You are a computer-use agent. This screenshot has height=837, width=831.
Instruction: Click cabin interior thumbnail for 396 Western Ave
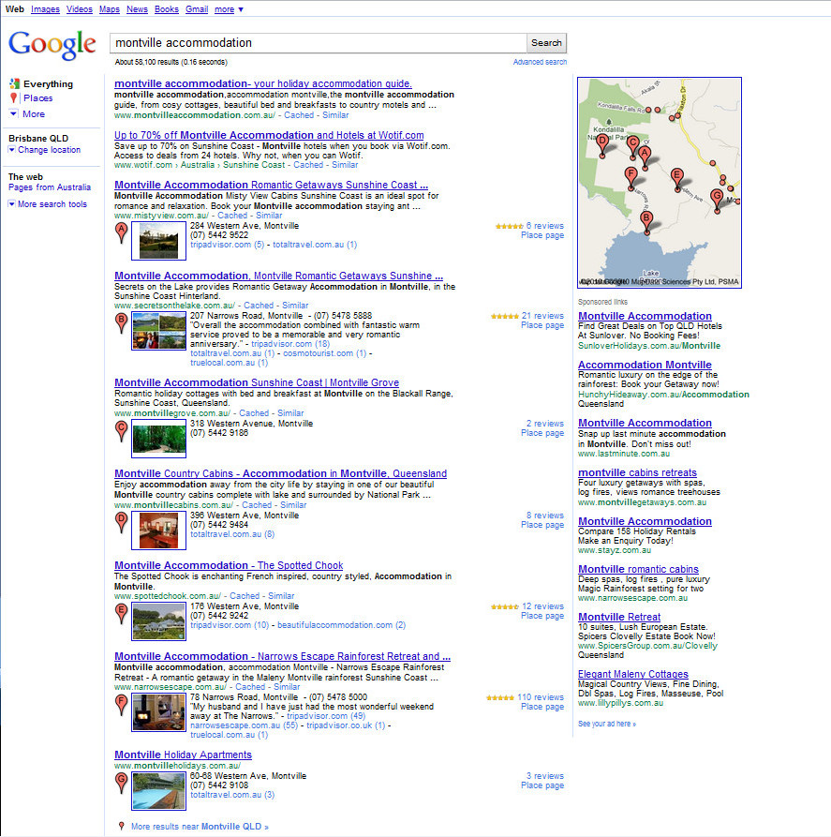158,531
